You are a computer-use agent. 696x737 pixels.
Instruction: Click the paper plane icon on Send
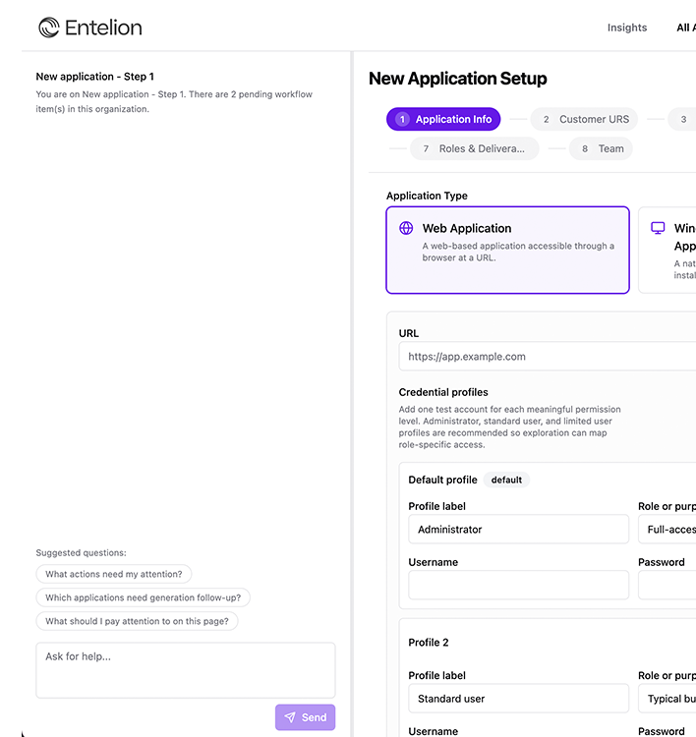[x=290, y=717]
